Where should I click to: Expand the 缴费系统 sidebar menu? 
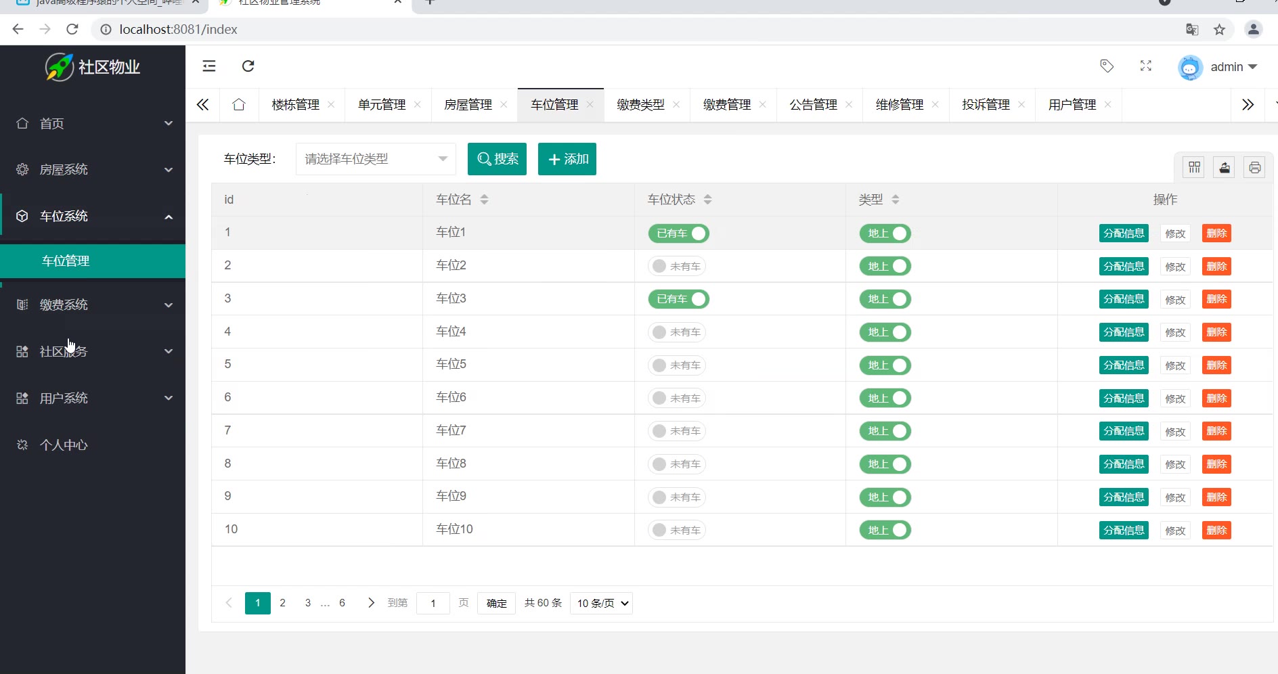coord(93,305)
